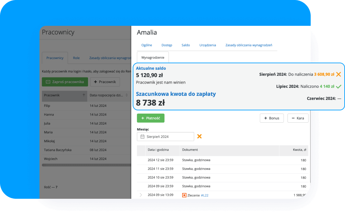Open the Sierpień 2024 month picker

pos(165,137)
